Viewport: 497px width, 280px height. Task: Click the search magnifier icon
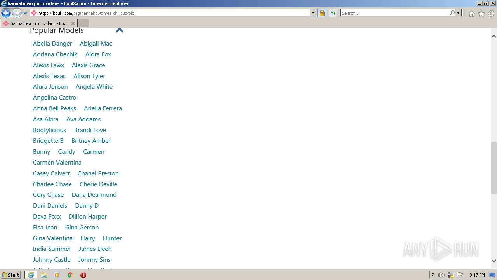[x=452, y=13]
